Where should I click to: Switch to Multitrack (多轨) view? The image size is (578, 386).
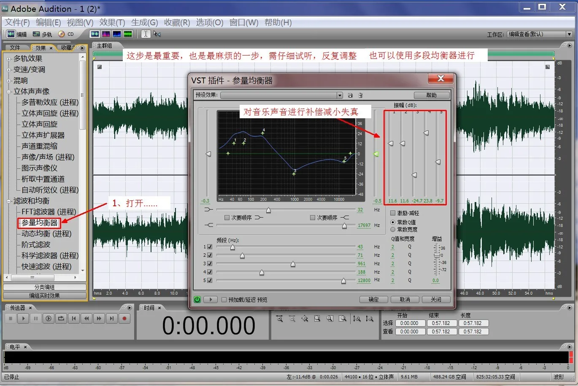tap(42, 34)
